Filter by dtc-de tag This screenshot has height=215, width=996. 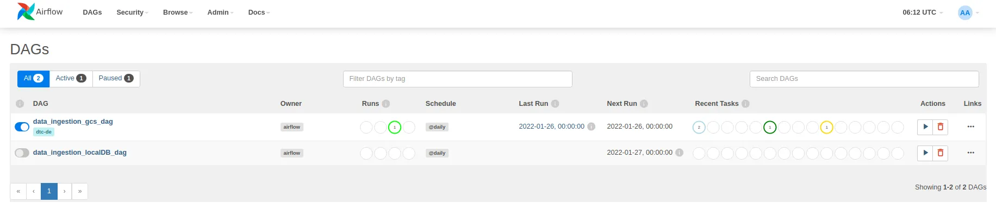click(x=43, y=132)
